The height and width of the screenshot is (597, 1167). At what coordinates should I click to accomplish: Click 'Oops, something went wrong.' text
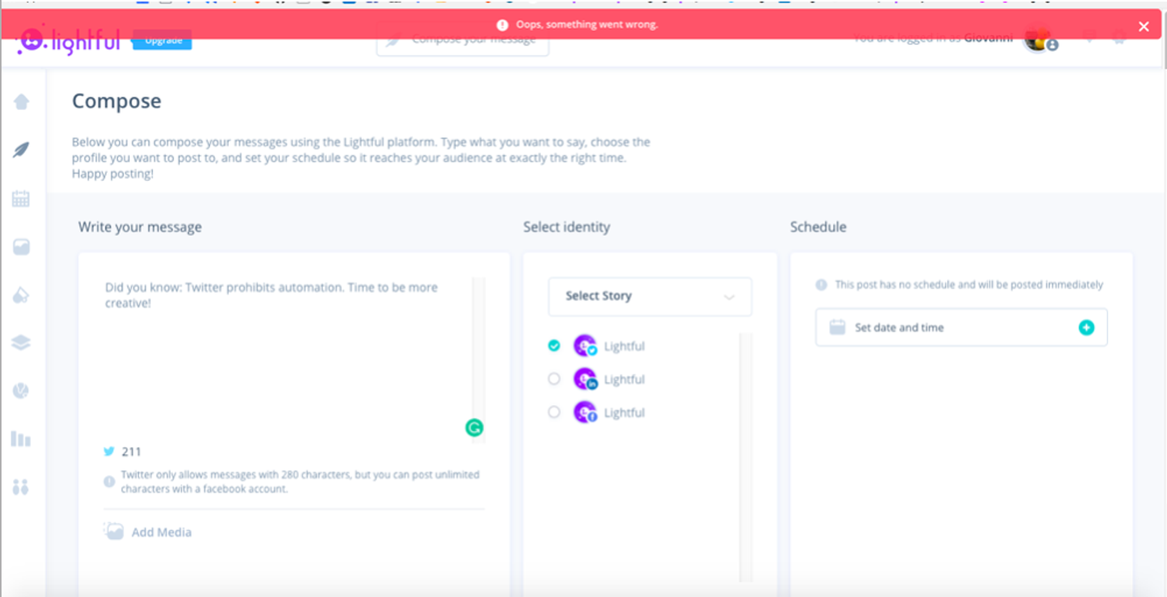click(587, 25)
